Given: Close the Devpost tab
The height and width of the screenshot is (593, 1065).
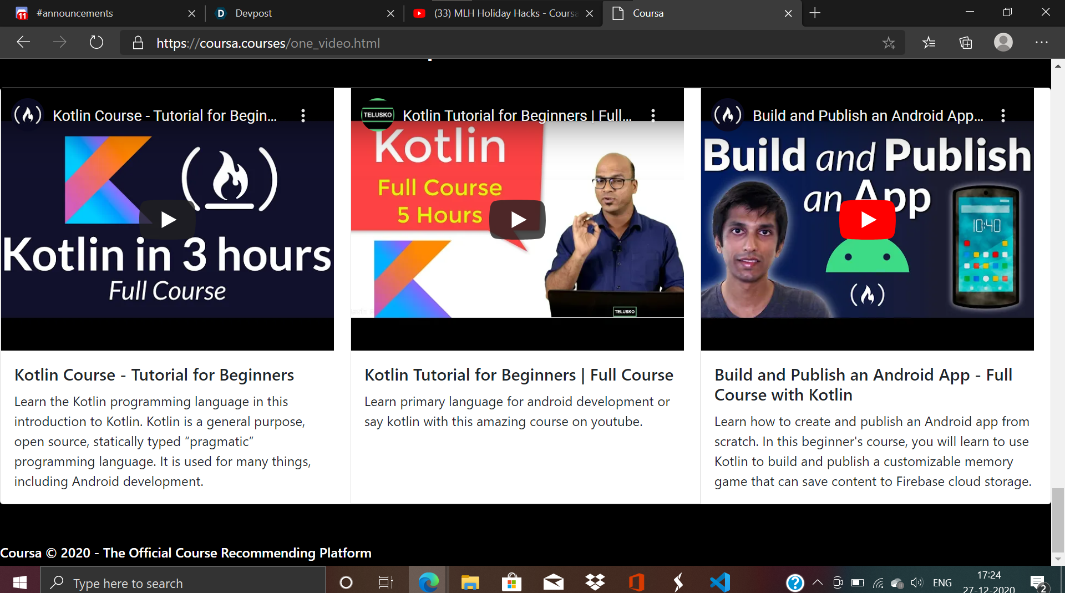Looking at the screenshot, I should 390,13.
